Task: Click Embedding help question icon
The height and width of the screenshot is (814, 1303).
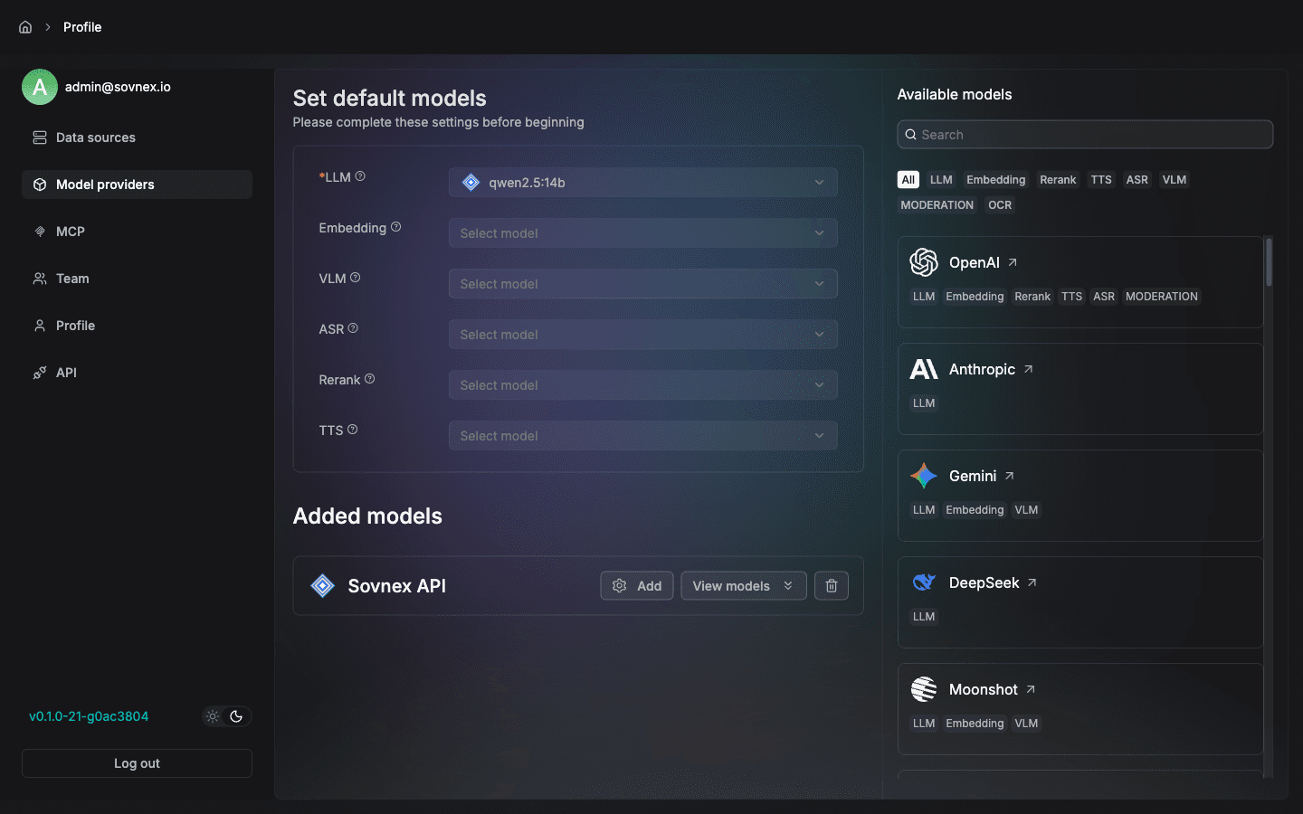Action: (x=395, y=227)
